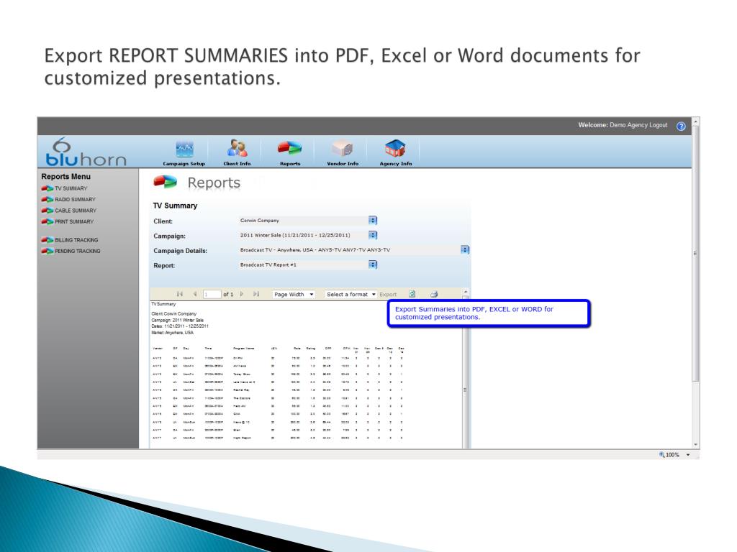737x552 pixels.
Task: Click the Export link in the report toolbar
Action: 388,294
